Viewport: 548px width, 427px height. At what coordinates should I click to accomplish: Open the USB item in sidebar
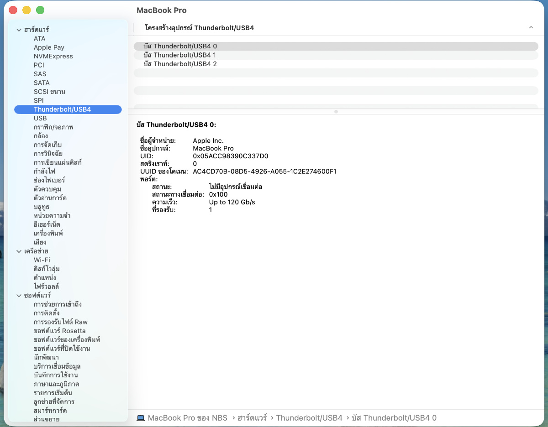tap(40, 118)
